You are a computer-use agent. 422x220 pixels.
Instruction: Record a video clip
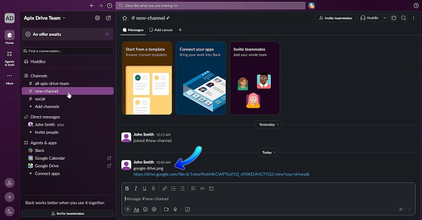166,209
